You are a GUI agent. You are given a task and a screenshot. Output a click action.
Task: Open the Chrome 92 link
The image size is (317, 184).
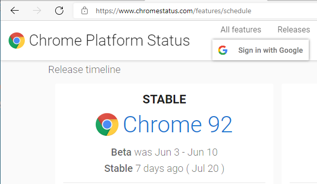click(178, 124)
